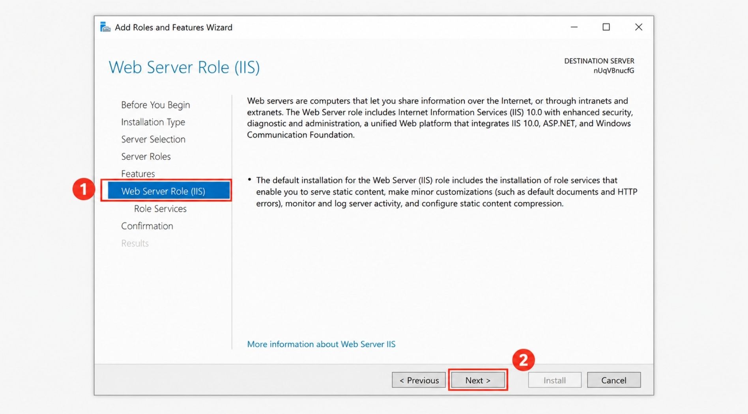Click the window title Add Roles and Features Wizard
748x414 pixels.
pyautogui.click(x=174, y=27)
